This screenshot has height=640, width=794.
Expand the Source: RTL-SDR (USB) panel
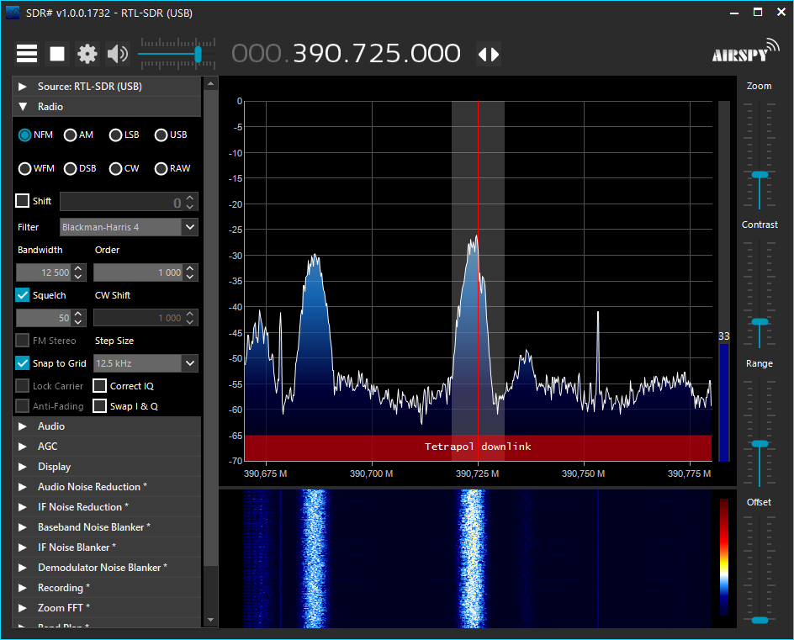107,87
